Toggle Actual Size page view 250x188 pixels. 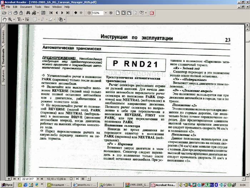pos(118,13)
